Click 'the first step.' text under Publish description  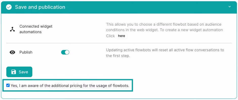click(118, 56)
